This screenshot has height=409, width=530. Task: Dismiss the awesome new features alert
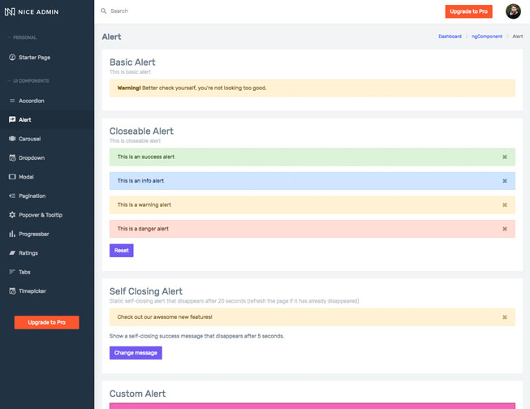pos(504,317)
